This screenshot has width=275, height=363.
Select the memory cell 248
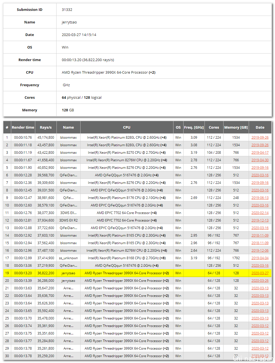point(236,198)
